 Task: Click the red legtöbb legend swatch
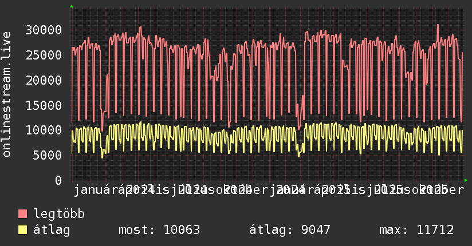23,215
